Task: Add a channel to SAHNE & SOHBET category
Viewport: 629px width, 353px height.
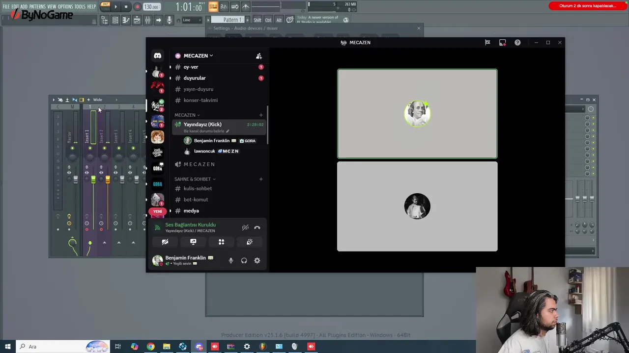Action: point(261,179)
